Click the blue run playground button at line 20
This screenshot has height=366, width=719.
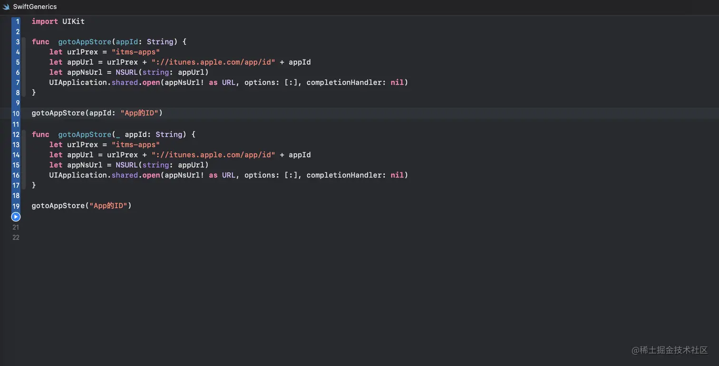[16, 217]
